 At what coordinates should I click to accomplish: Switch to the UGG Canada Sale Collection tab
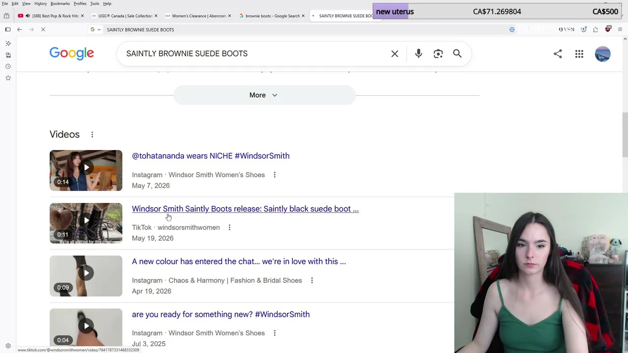[125, 16]
